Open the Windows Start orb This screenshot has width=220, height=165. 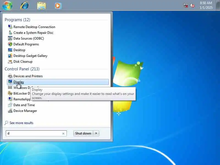pyautogui.click(x=7, y=5)
